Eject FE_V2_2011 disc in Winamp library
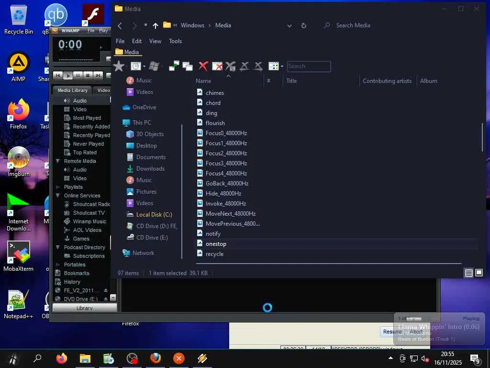Viewport: 490px width, 368px height. [106, 290]
